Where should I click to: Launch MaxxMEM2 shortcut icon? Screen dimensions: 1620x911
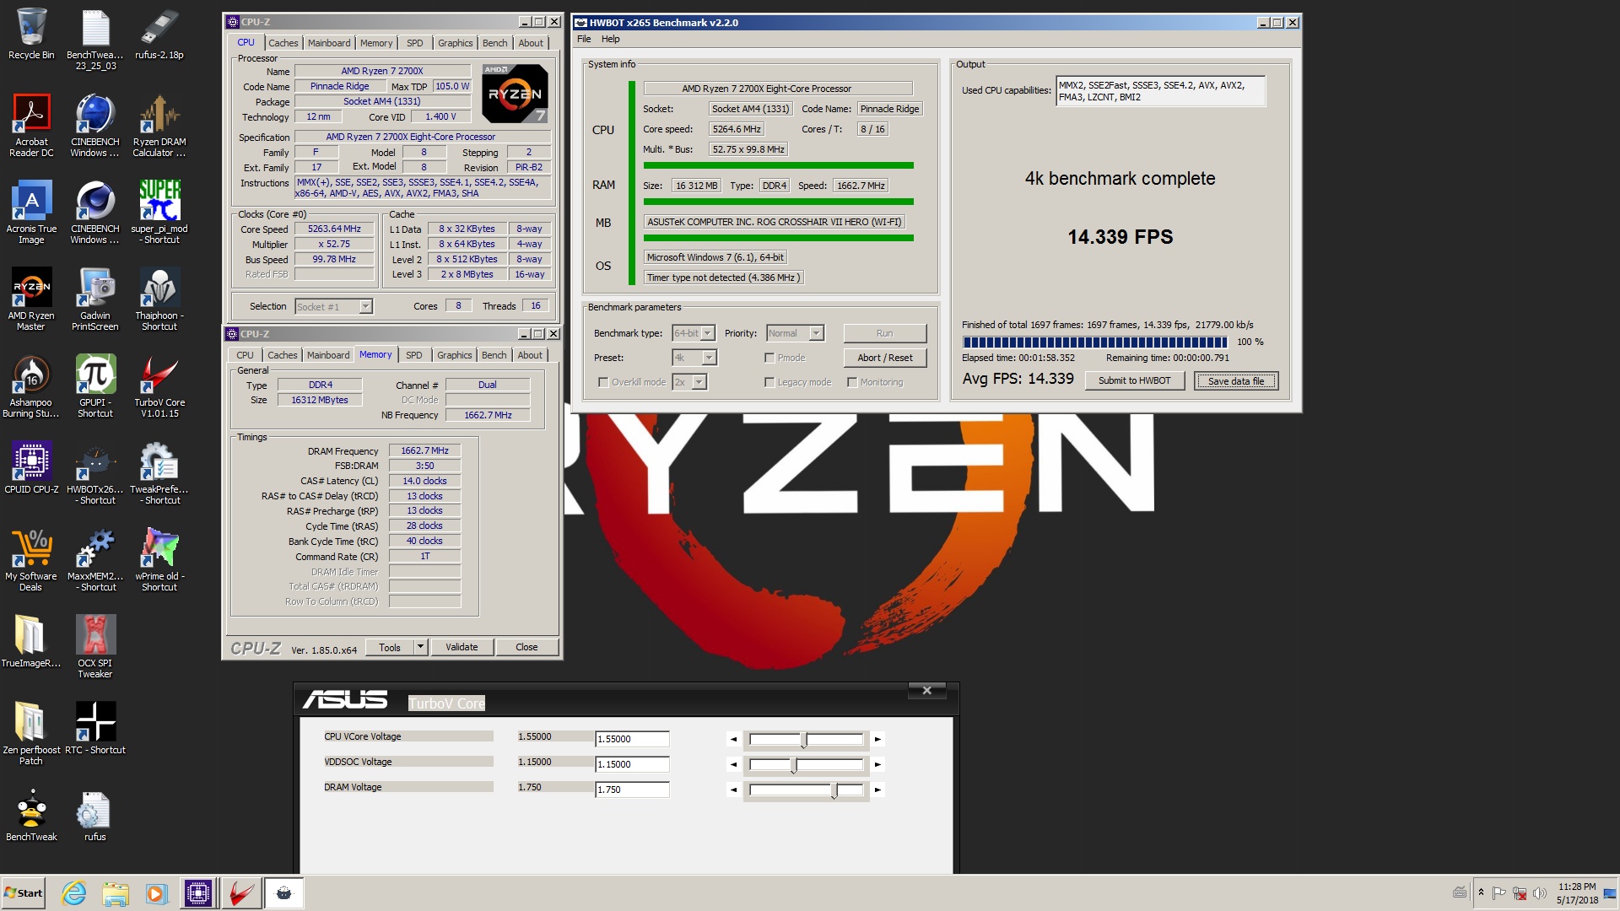pyautogui.click(x=95, y=560)
